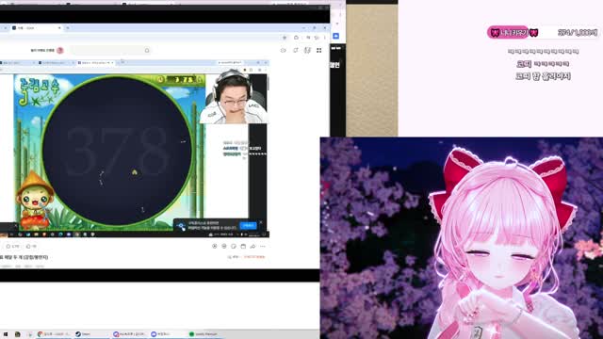Switch to the first inner browser tab

click(17, 63)
